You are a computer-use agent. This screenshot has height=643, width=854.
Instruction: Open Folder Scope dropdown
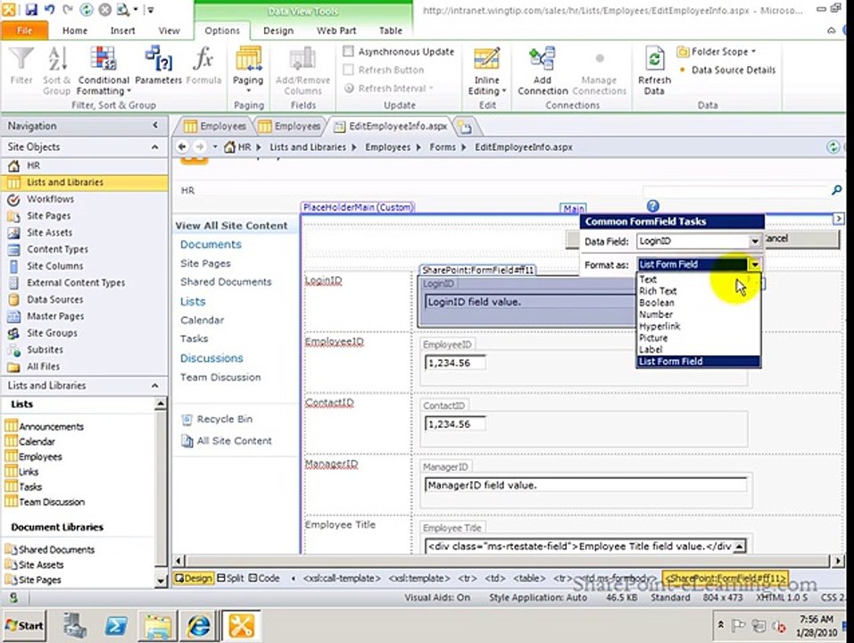(x=717, y=52)
